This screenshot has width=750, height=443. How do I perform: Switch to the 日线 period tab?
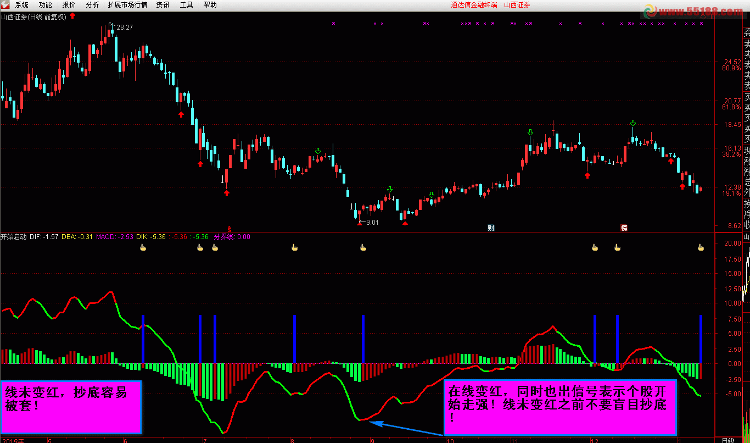tap(728, 440)
